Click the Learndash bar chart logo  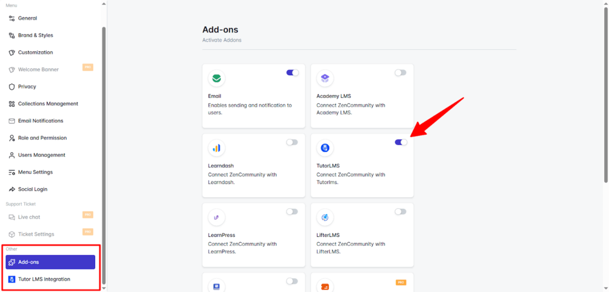216,148
